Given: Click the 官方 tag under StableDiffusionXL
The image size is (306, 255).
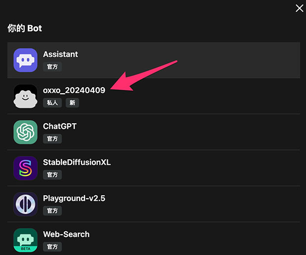Looking at the screenshot, I should [52, 175].
